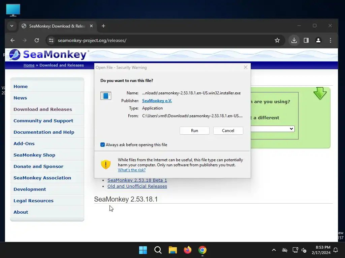Click the SeaMonkey 2.53.18.1 heading
The image size is (345, 258).
[x=126, y=199]
